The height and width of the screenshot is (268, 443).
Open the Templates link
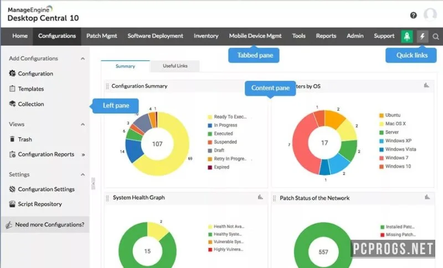click(x=31, y=89)
